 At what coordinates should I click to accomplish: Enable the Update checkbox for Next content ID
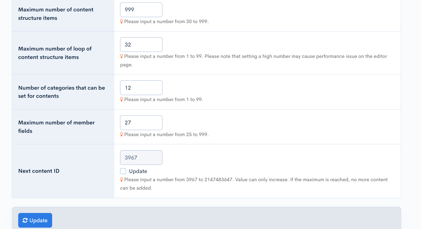click(x=123, y=171)
